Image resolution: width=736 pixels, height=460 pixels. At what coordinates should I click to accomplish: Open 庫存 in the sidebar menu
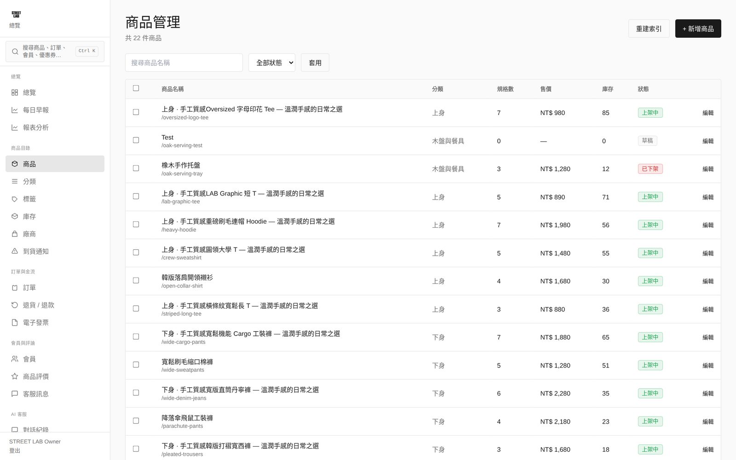point(55,216)
